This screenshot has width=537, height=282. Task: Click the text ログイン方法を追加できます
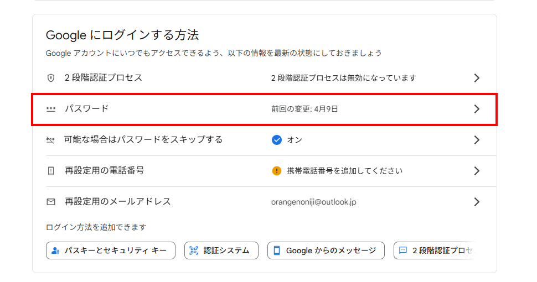tap(96, 227)
